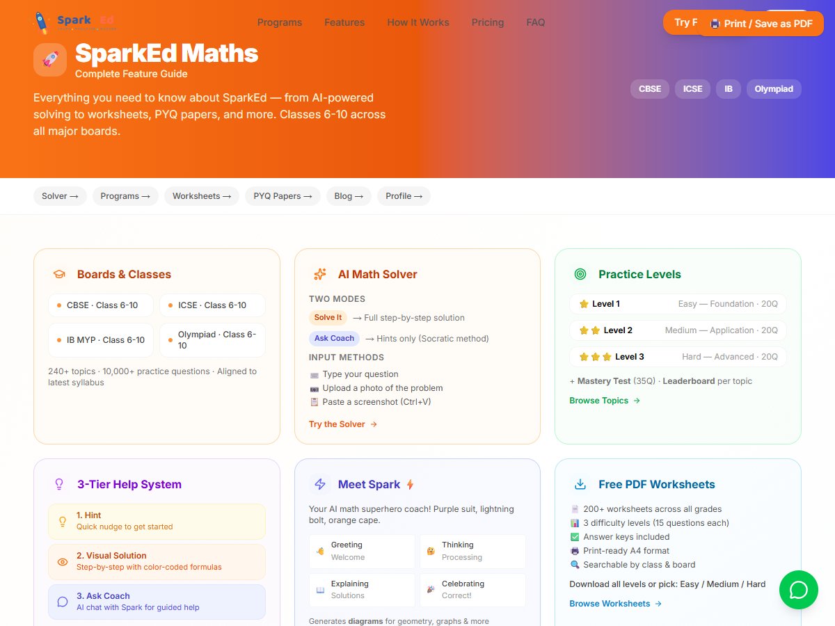Click the Ask Coach mode pill

point(335,338)
